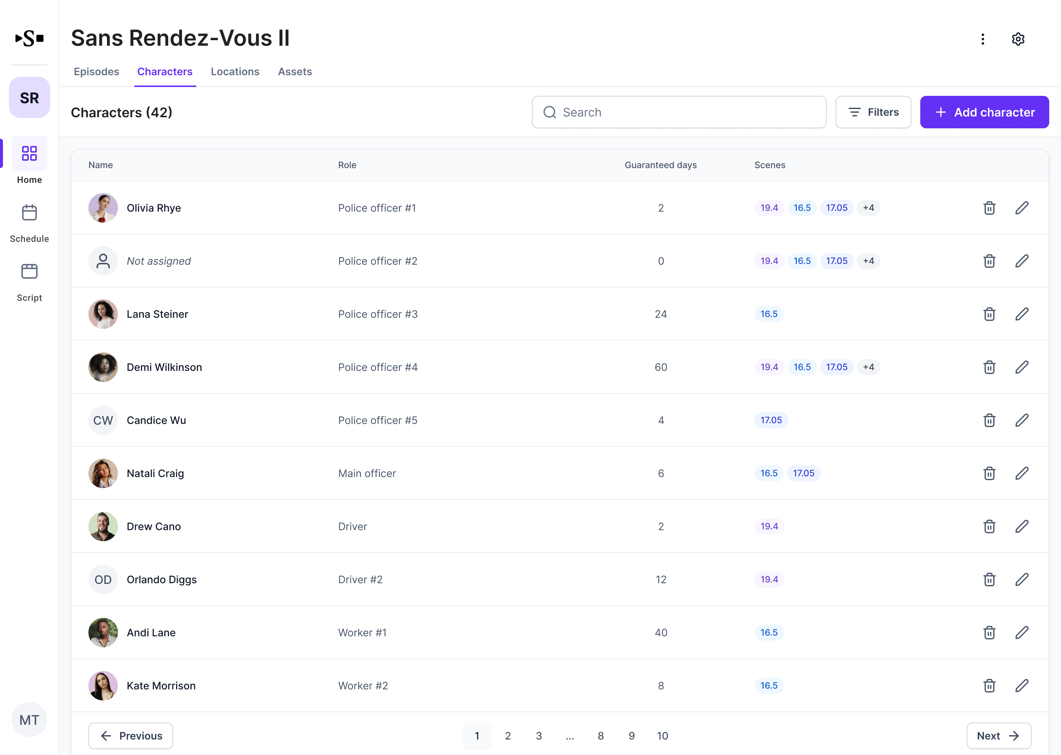The image size is (1061, 755).
Task: Switch to the Episodes tab
Action: pos(97,72)
